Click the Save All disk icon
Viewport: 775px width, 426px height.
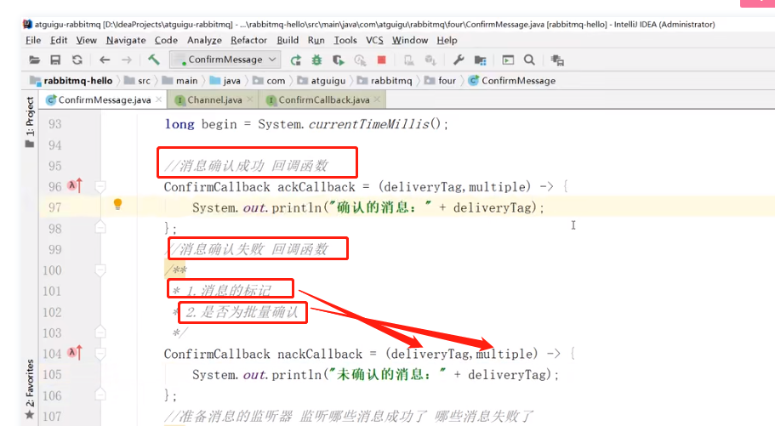pos(55,60)
